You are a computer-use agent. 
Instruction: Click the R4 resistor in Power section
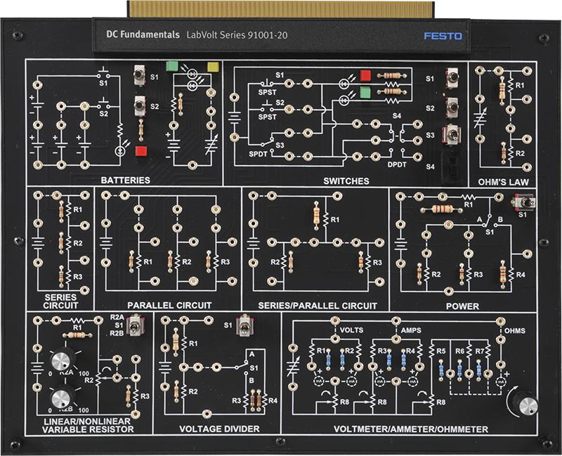pyautogui.click(x=503, y=273)
